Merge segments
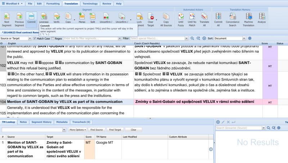288x163 pixels. (82, 18)
